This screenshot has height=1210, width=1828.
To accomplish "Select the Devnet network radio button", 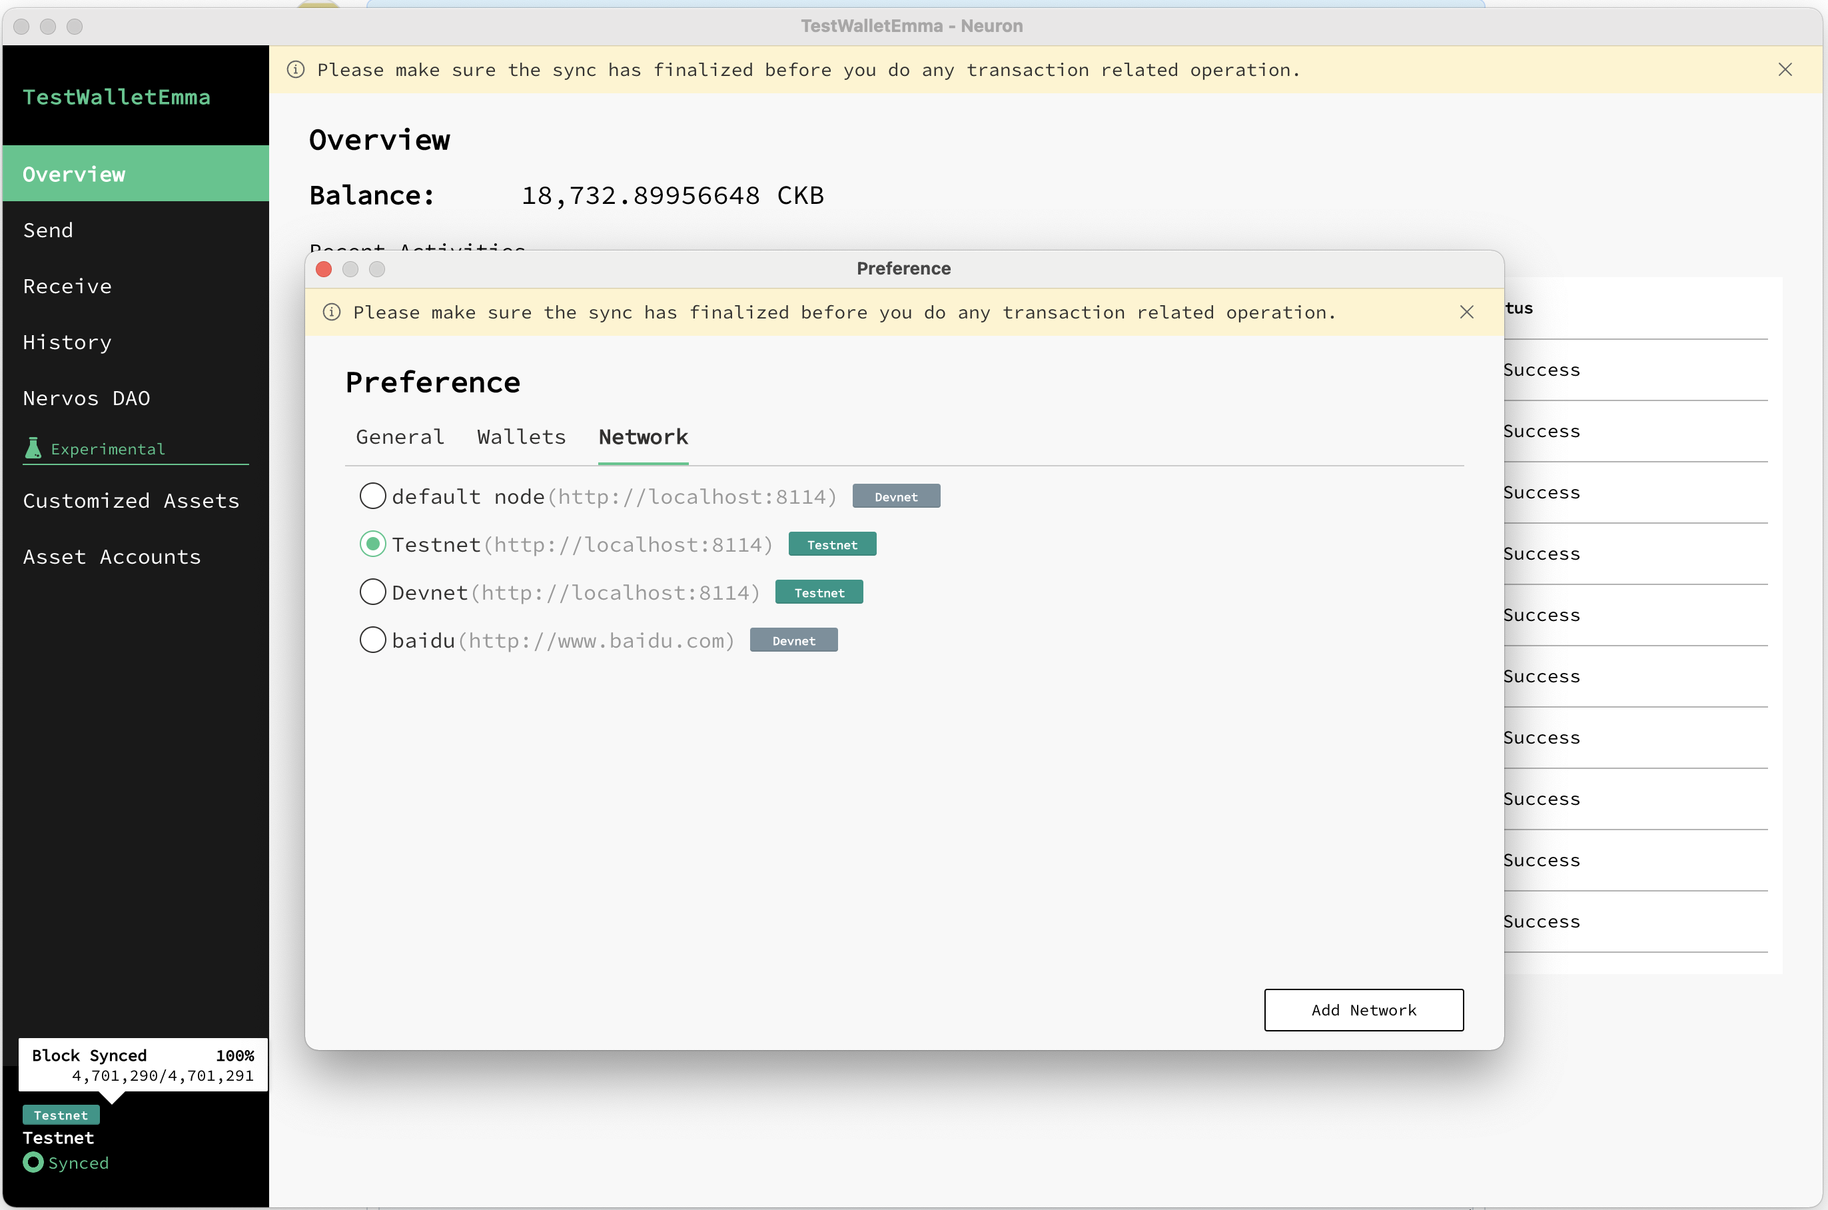I will point(372,592).
